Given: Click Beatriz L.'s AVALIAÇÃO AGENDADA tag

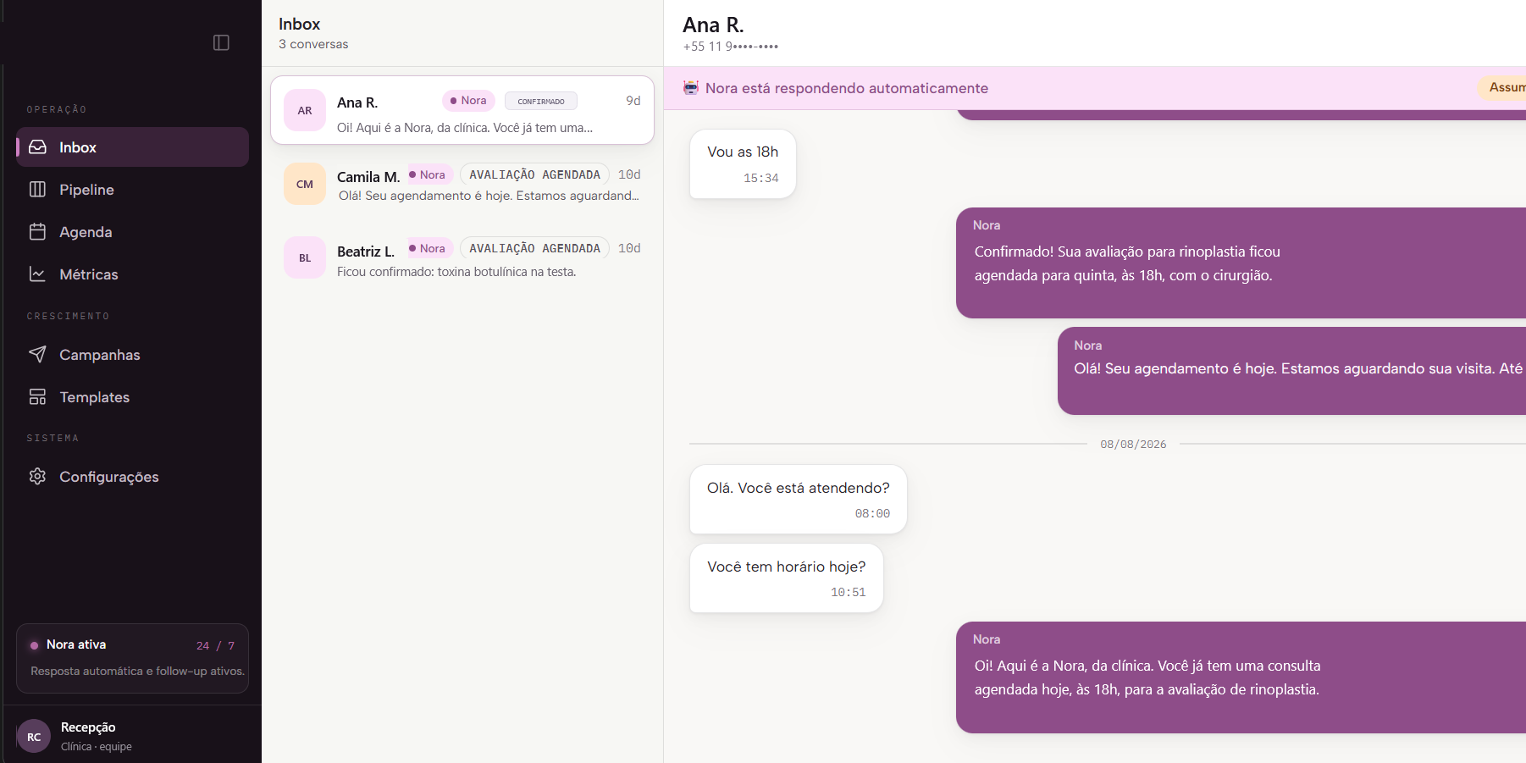Looking at the screenshot, I should [534, 248].
